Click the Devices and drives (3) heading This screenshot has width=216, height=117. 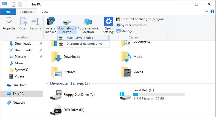click(70, 83)
